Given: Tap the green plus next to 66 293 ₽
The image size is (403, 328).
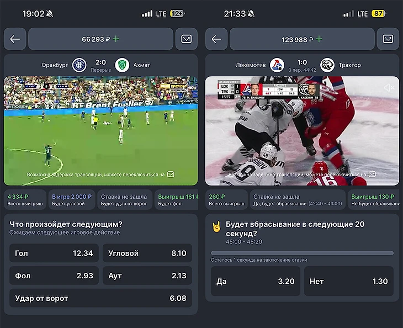Looking at the screenshot, I should [x=116, y=39].
